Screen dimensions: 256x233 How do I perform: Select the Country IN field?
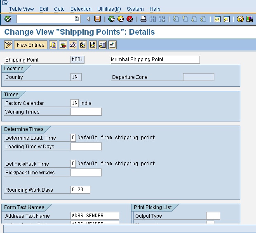pos(76,77)
